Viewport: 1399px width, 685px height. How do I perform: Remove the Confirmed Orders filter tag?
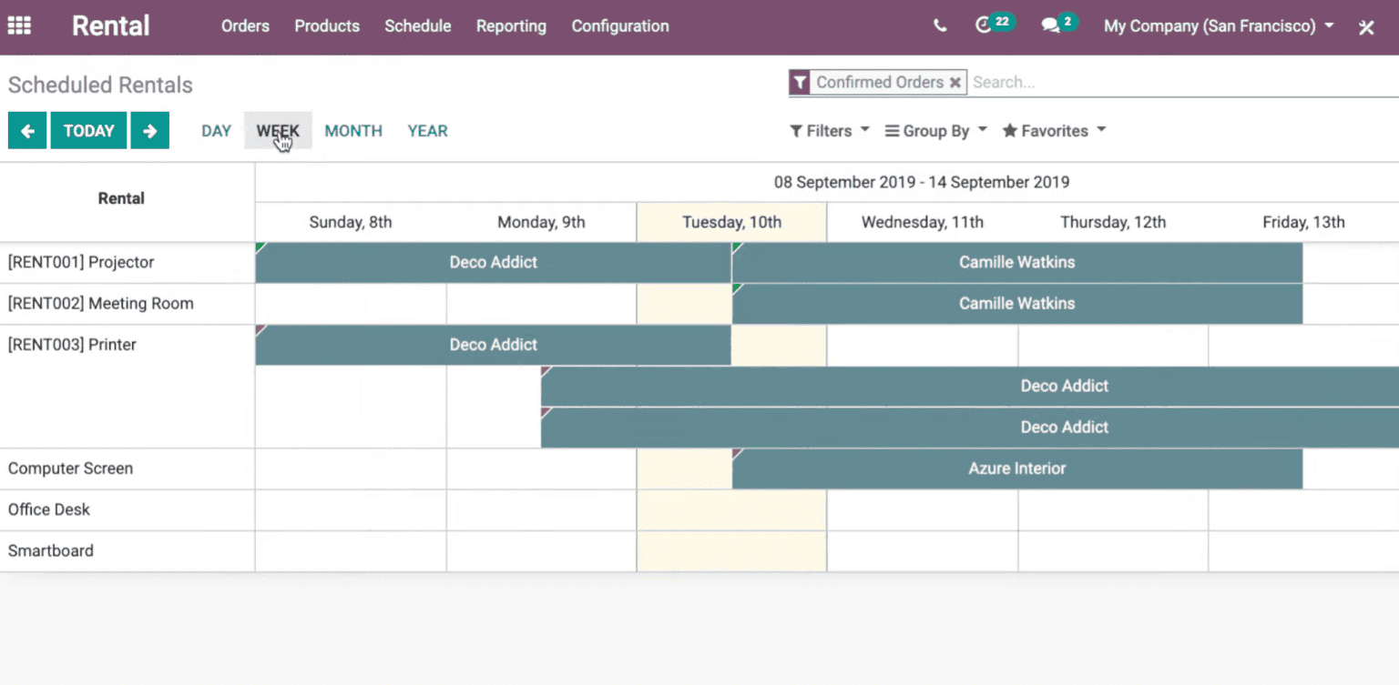coord(955,83)
